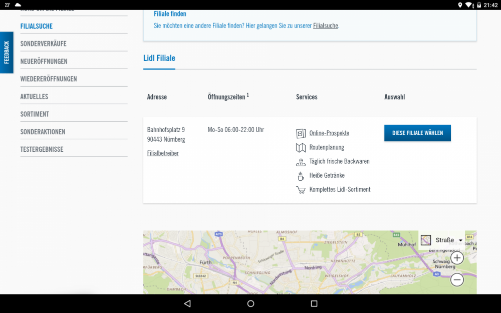The width and height of the screenshot is (501, 313).
Task: Tap the Android home button
Action: click(250, 303)
